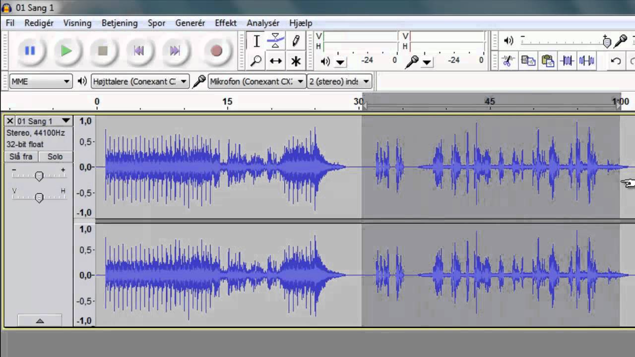Open the 01 Sang 1 track name menu
635x357 pixels.
point(44,121)
